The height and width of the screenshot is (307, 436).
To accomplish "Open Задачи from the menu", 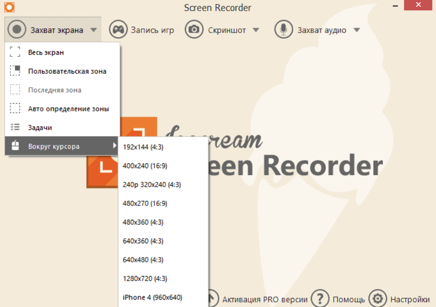I will (x=63, y=127).
